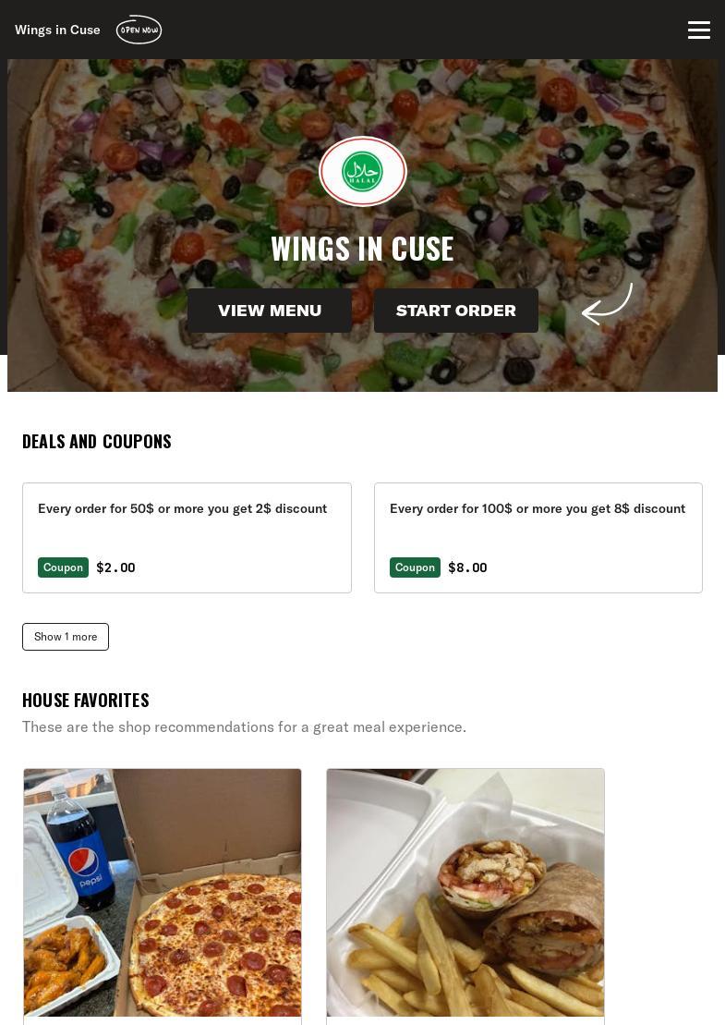Open the chicken wrap with fries favorite
This screenshot has height=1025, width=725.
click(x=465, y=892)
